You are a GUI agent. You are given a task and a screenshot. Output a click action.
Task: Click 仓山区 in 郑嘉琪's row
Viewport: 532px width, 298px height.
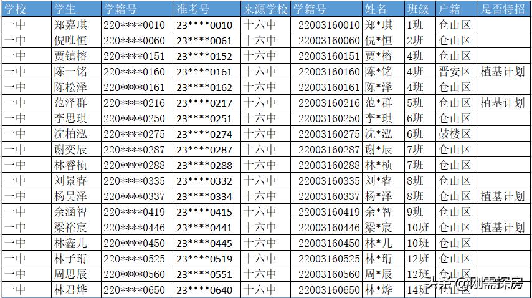pyautogui.click(x=455, y=25)
